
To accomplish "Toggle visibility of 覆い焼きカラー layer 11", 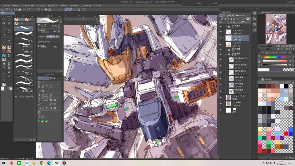I will (221, 60).
